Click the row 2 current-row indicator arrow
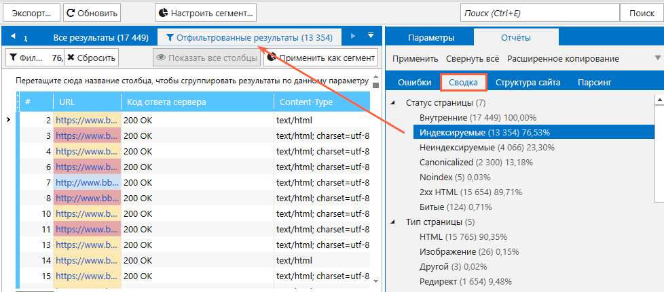 (x=10, y=120)
